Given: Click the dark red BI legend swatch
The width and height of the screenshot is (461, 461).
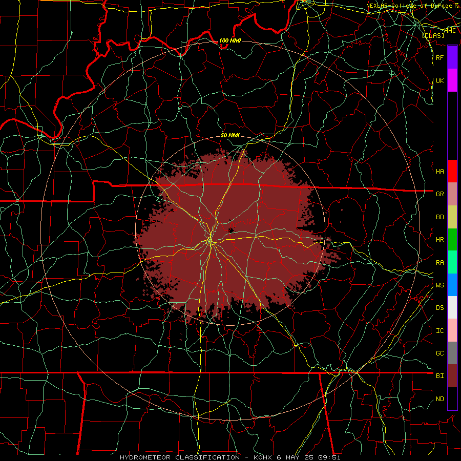Looking at the screenshot, I should pyautogui.click(x=452, y=376).
